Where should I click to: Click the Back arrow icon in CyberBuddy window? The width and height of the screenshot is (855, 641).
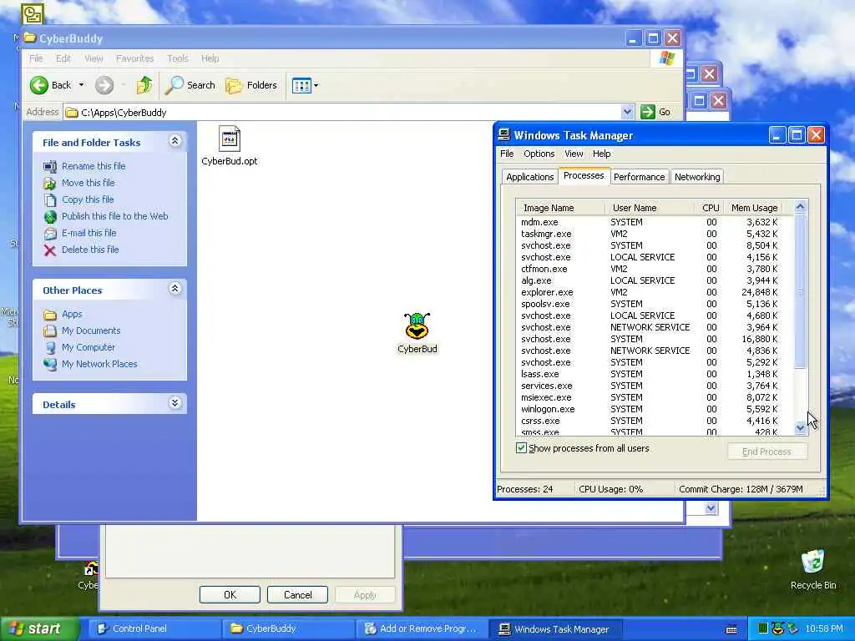tap(39, 85)
